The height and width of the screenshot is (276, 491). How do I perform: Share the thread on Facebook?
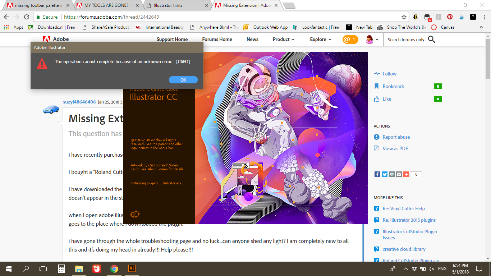point(377,174)
